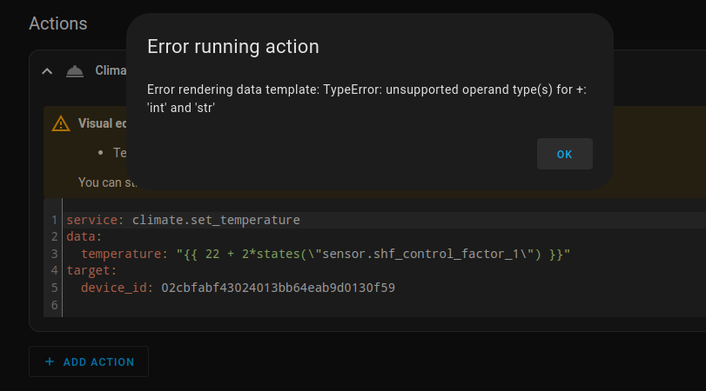Click the 'data:' key in YAML editor
The width and height of the screenshot is (706, 391).
(x=84, y=236)
